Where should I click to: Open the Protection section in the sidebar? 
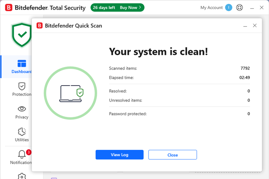click(x=22, y=87)
